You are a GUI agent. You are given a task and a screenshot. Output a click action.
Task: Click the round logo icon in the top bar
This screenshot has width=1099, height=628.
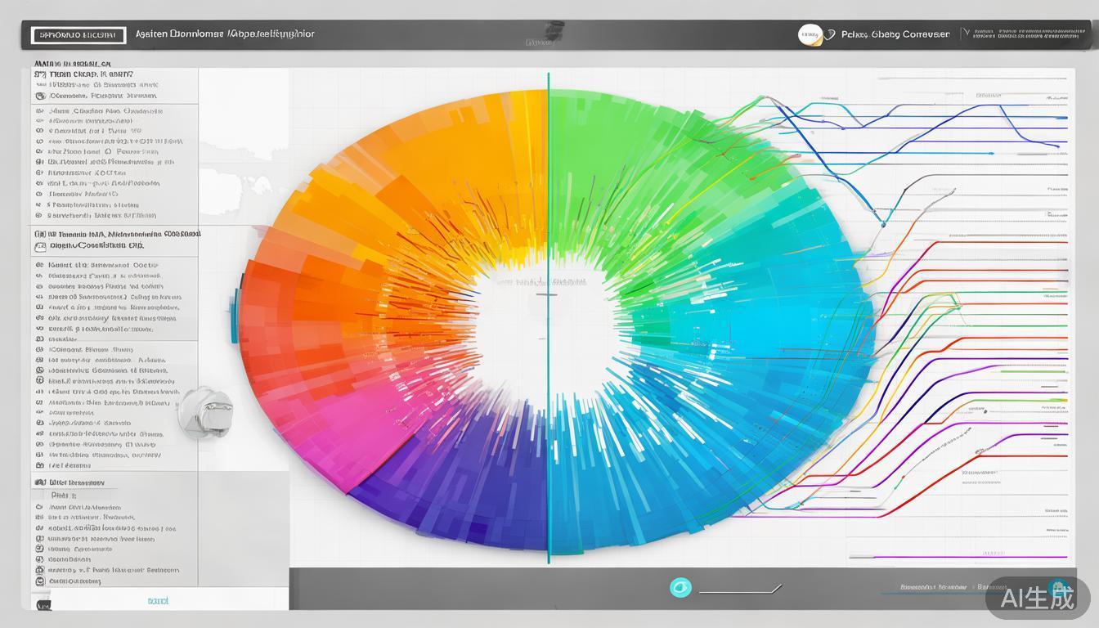[810, 34]
